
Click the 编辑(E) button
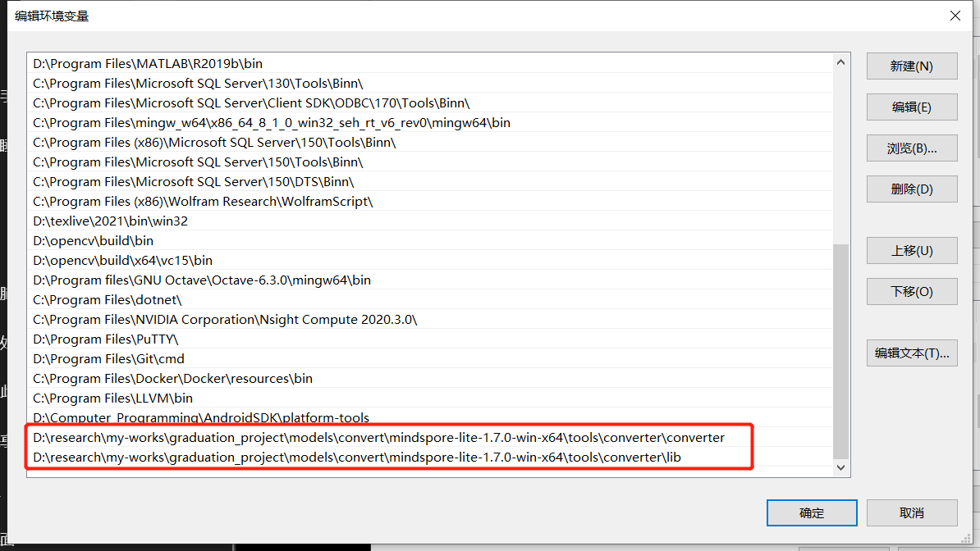911,107
